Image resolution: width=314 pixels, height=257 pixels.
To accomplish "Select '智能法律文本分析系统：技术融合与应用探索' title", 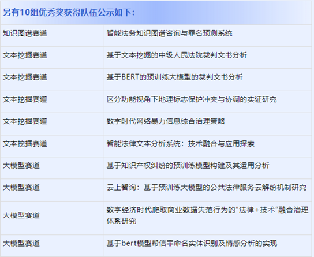I will click(181, 144).
